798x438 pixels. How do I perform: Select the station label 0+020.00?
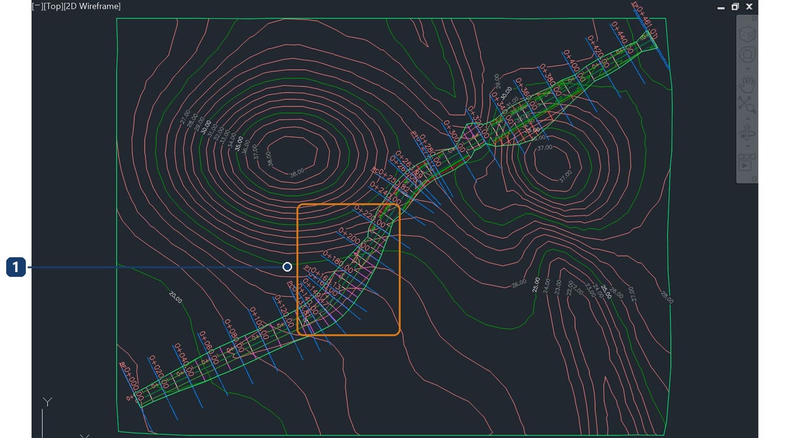(x=158, y=371)
